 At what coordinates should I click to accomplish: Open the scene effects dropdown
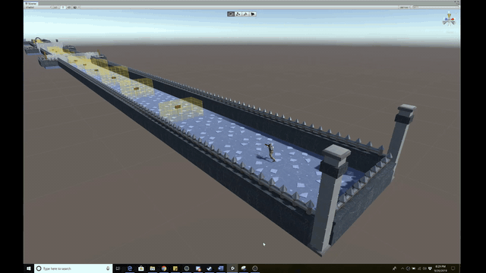click(76, 7)
